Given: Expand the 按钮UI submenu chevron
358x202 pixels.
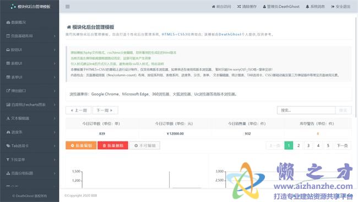Looking at the screenshot, I should pyautogui.click(x=55, y=50).
